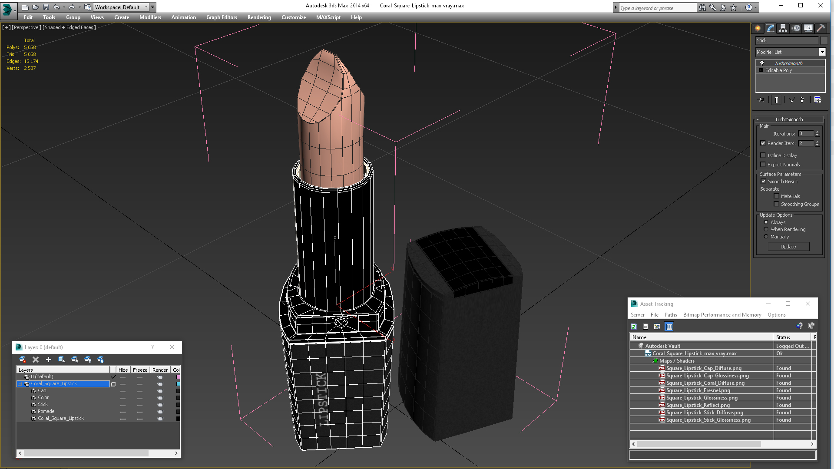Click Make Unique icon in modifier stack
Viewport: 834px width, 469px height.
click(x=791, y=100)
